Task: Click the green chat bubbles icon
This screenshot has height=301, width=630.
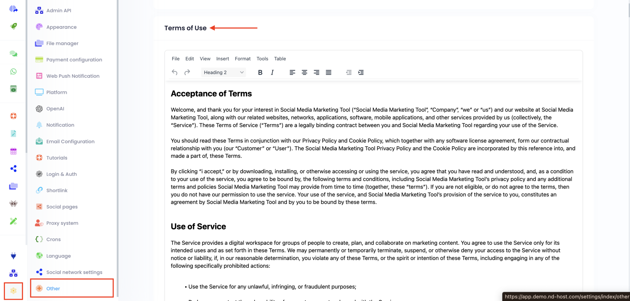Action: coord(13,54)
